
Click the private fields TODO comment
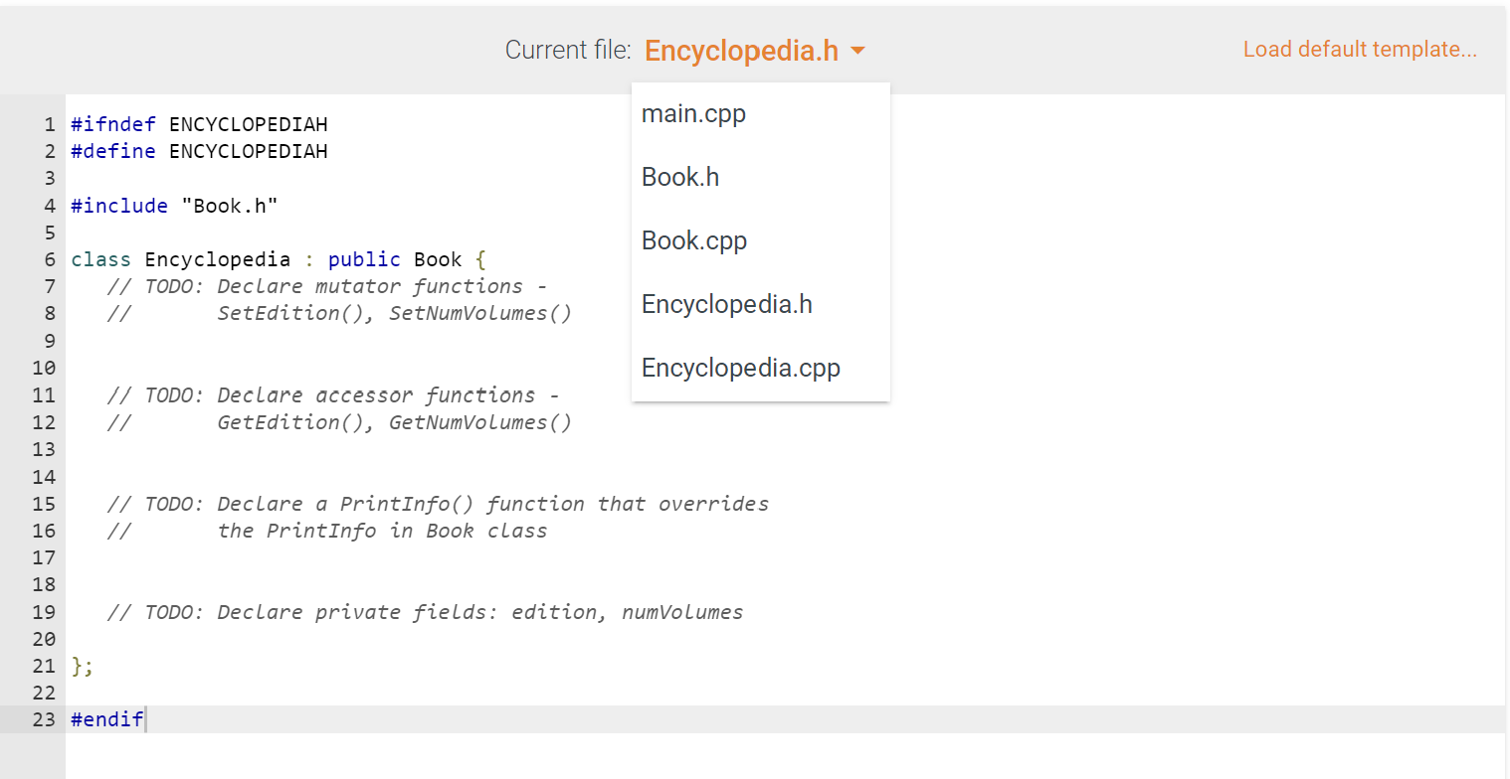pos(424,612)
